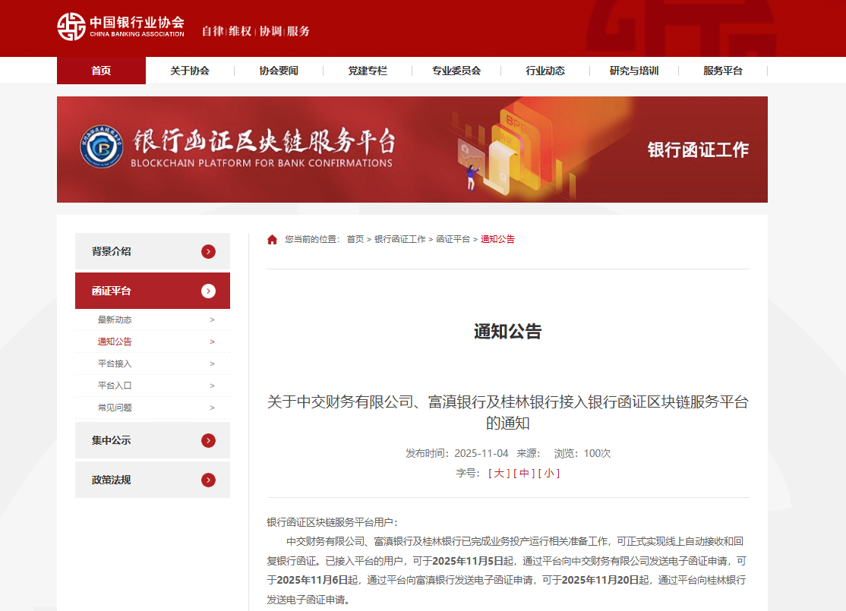This screenshot has height=611, width=846.
Task: Click the home icon in breadcrumb
Action: [x=272, y=240]
